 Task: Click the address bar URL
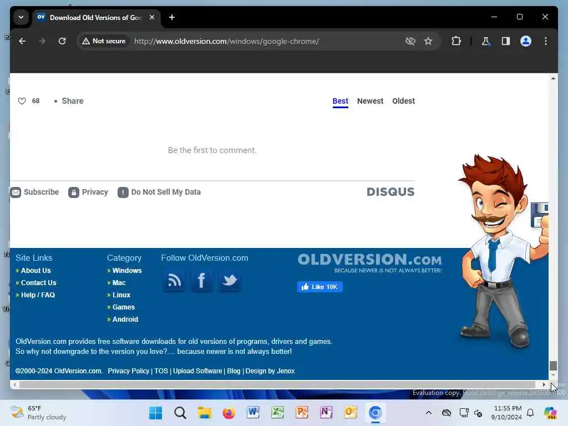point(226,41)
